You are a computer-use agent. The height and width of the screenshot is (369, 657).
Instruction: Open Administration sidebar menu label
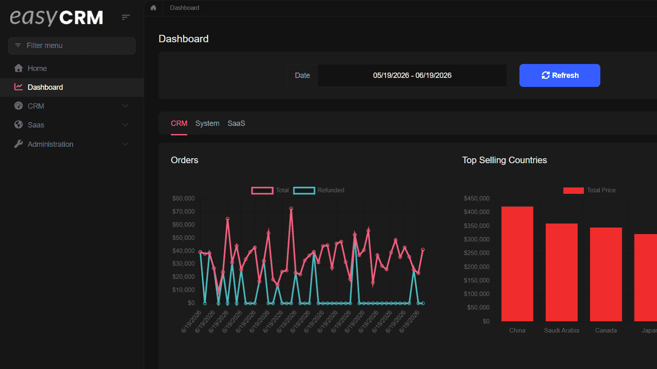click(51, 144)
